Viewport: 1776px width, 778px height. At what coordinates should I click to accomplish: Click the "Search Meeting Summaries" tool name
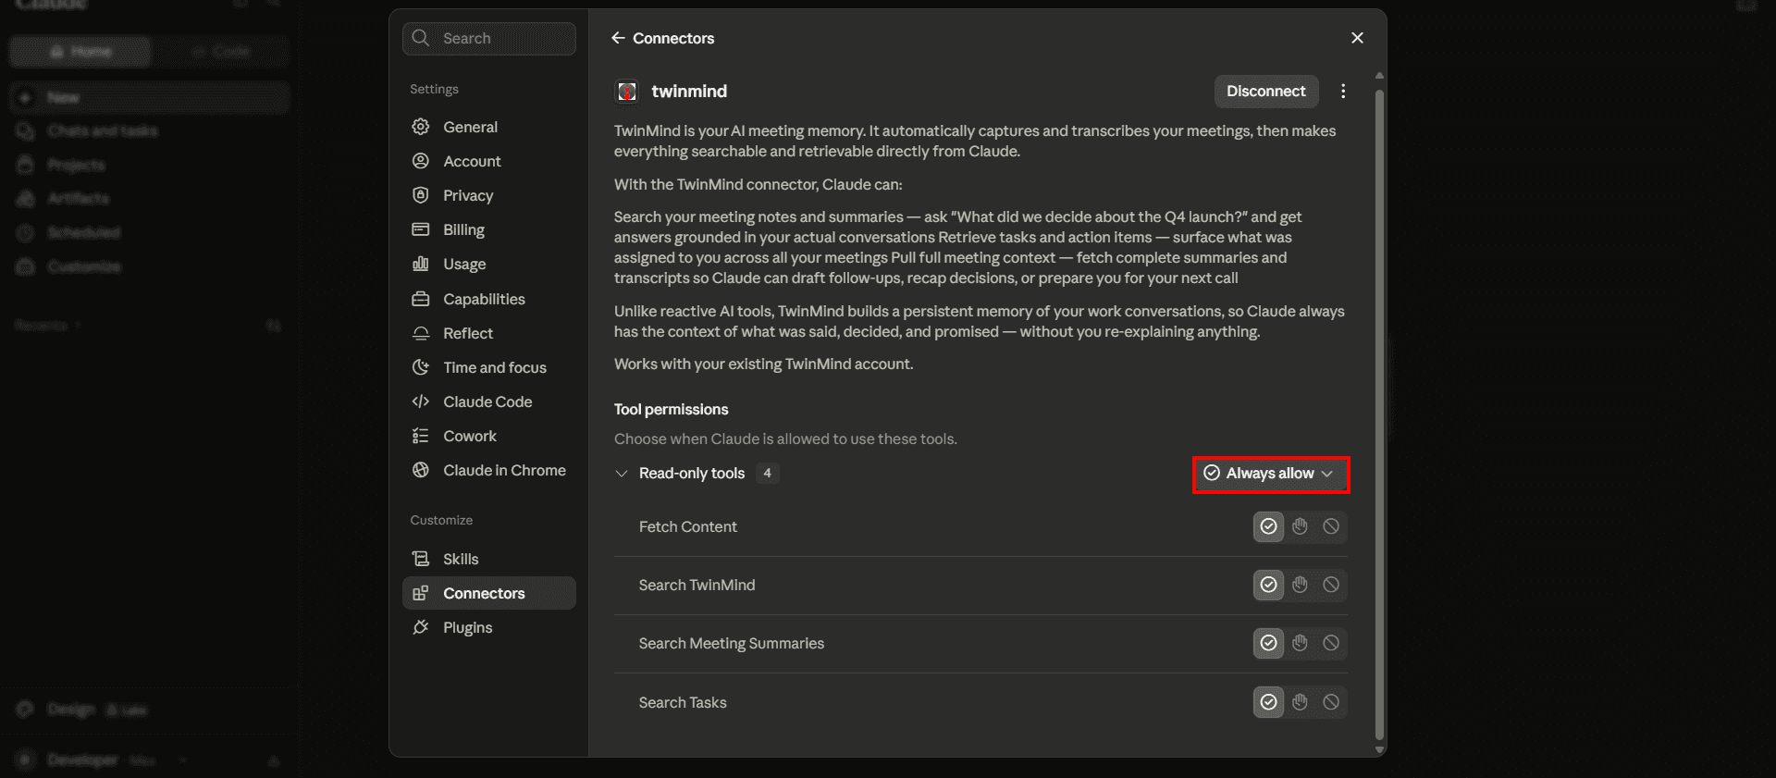click(732, 644)
